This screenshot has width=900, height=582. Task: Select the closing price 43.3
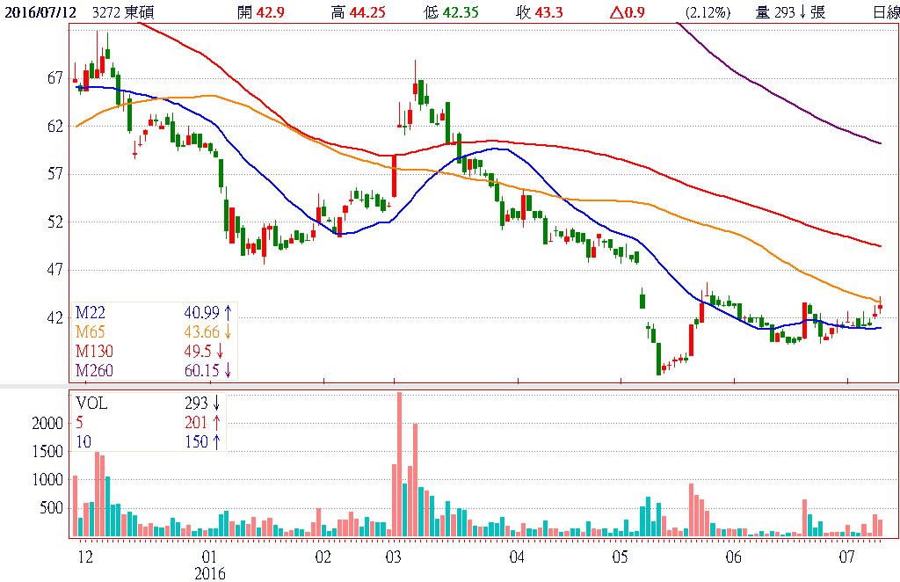coord(548,12)
